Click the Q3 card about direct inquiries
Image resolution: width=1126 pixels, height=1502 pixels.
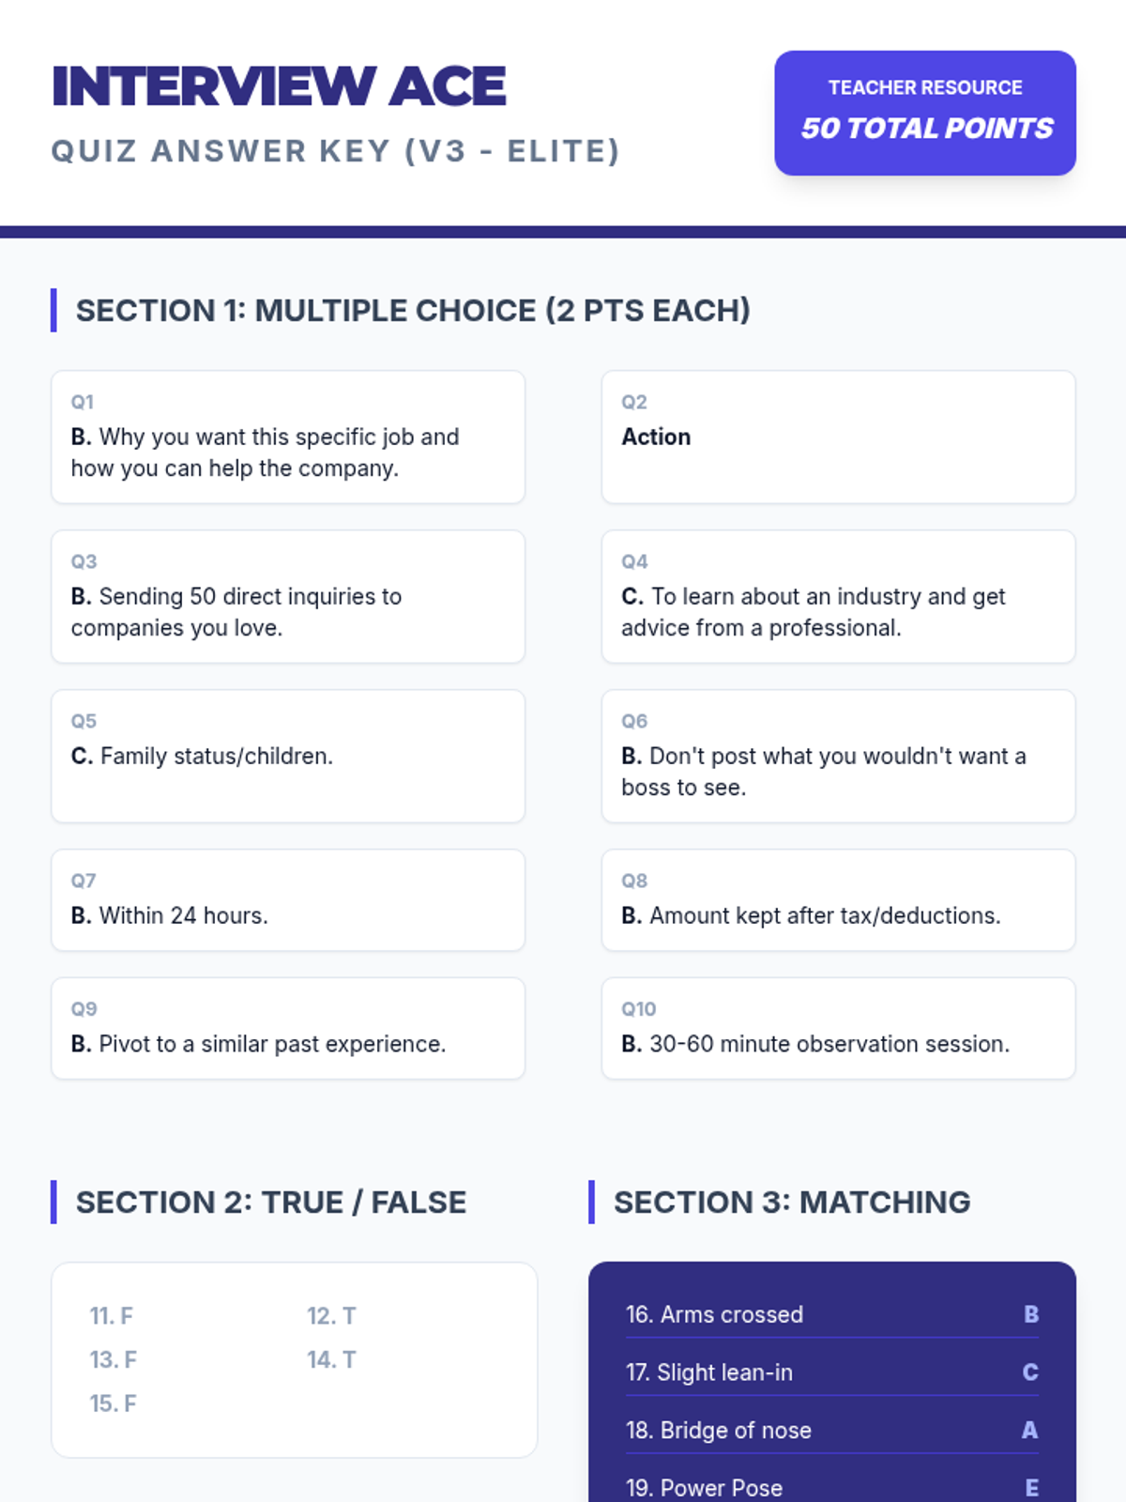pos(287,597)
